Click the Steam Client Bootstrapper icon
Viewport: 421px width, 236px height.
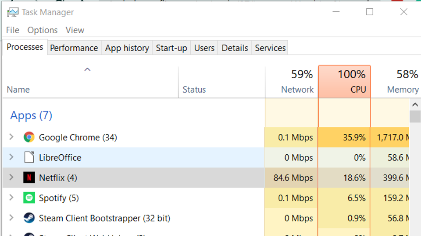tap(29, 218)
